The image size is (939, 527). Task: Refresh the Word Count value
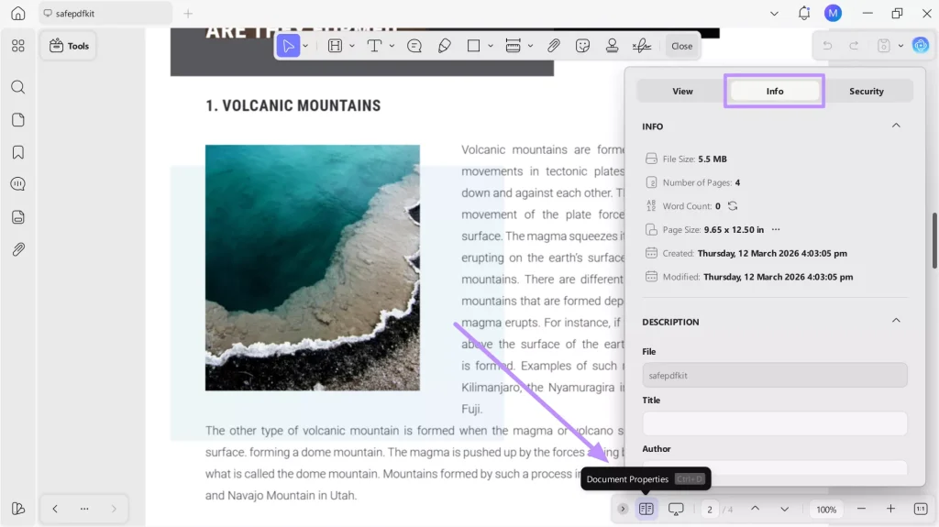click(x=733, y=206)
